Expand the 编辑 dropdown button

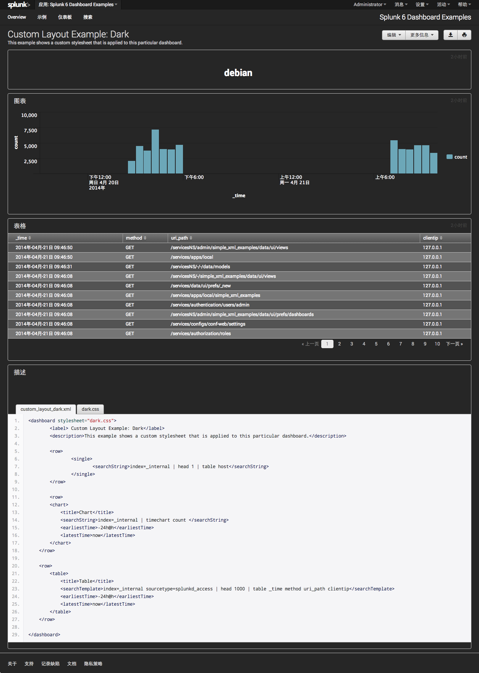pyautogui.click(x=393, y=35)
